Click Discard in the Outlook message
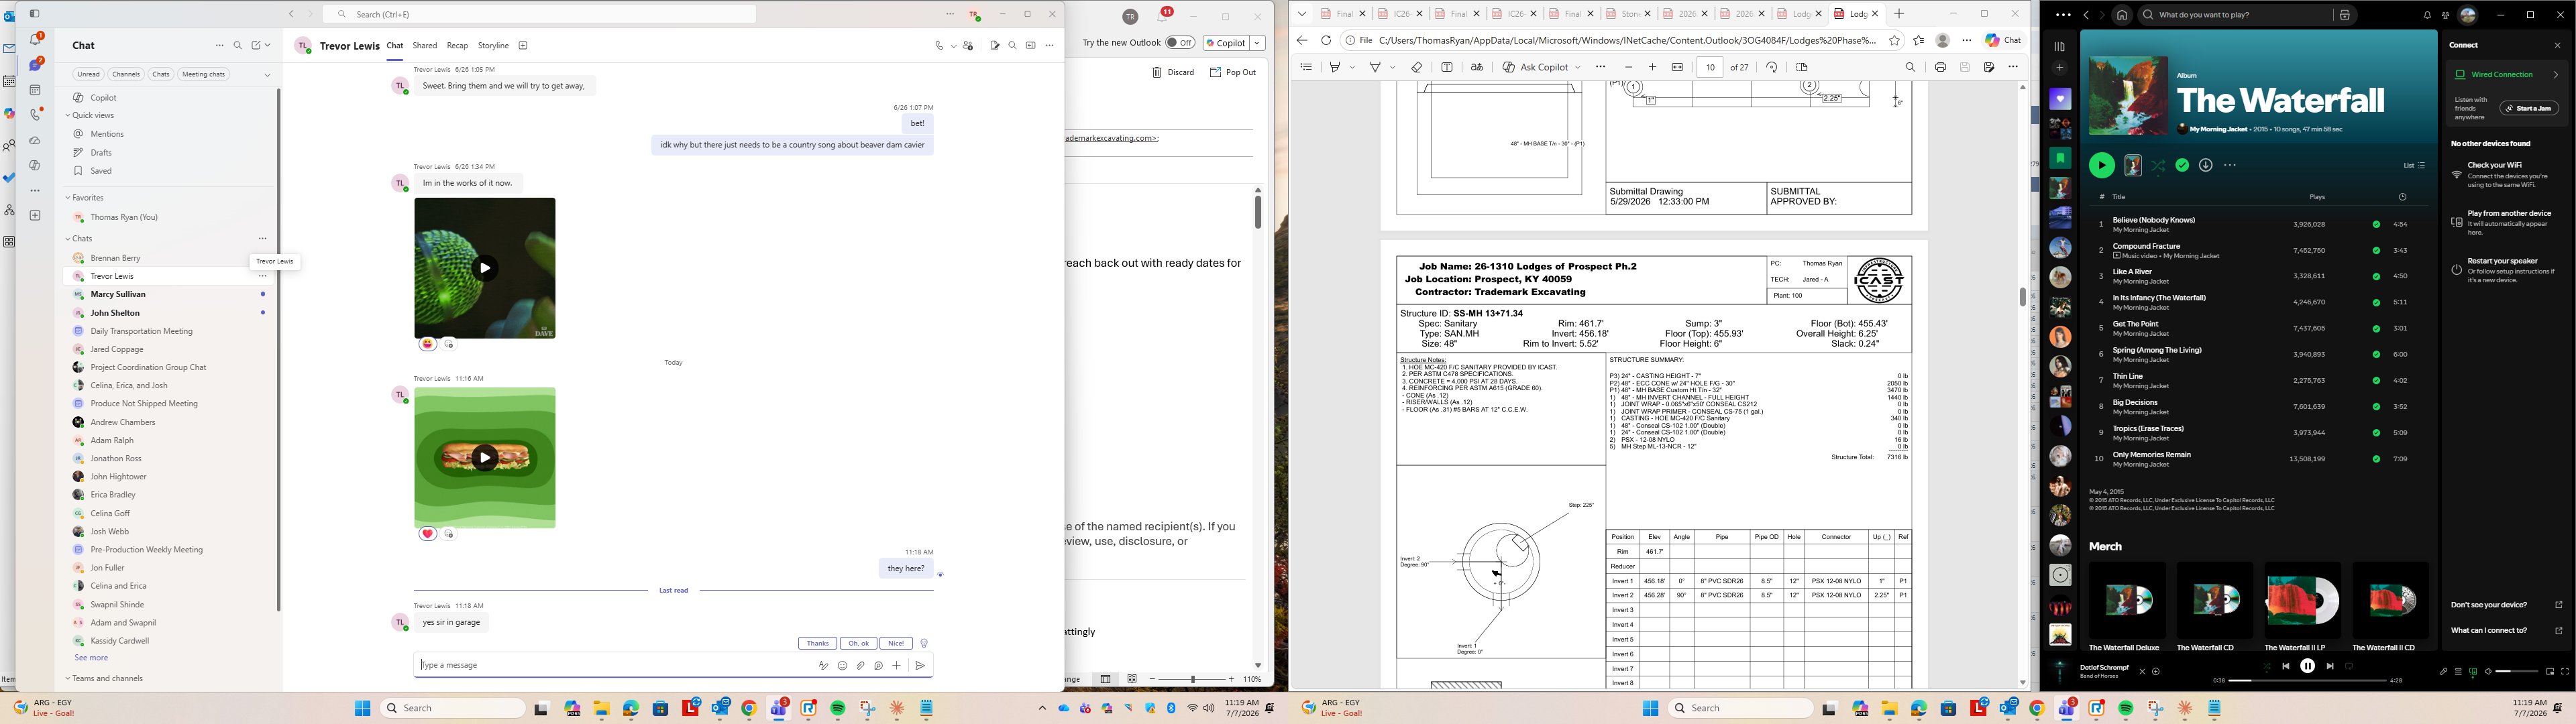Image resolution: width=2576 pixels, height=724 pixels. click(1173, 72)
